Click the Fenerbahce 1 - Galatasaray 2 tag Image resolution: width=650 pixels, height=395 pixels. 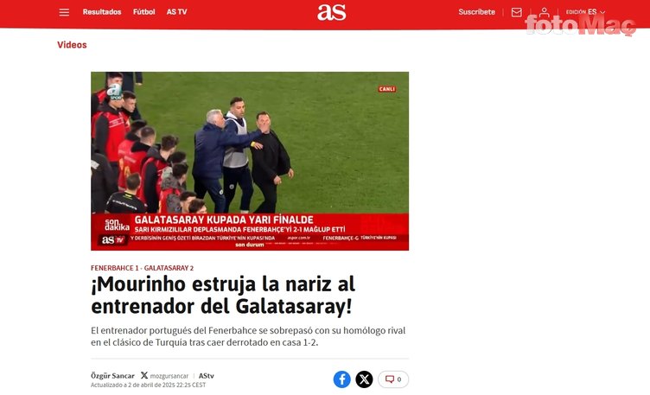point(142,268)
